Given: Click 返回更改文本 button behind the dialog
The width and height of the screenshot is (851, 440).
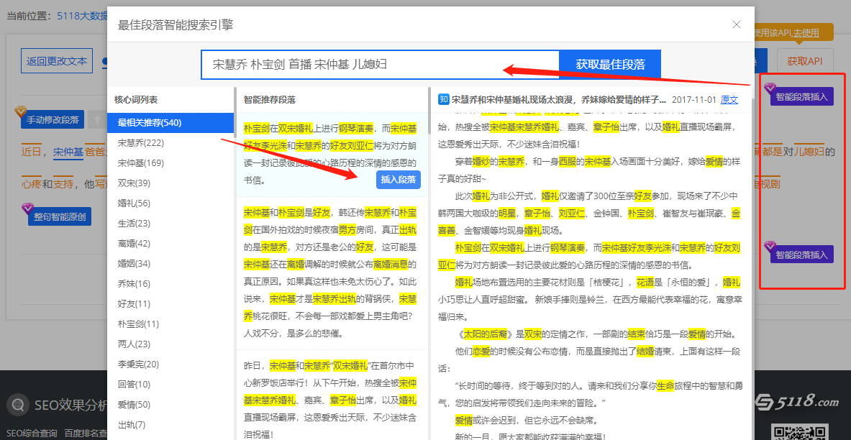Looking at the screenshot, I should point(57,61).
